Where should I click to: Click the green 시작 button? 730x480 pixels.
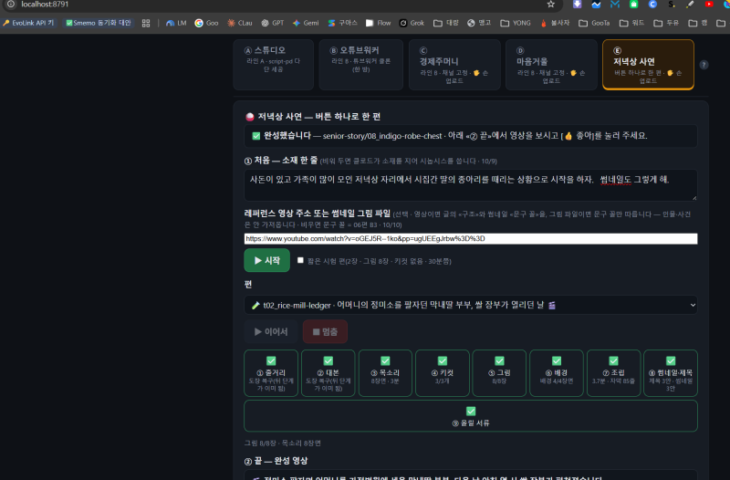[x=266, y=260]
